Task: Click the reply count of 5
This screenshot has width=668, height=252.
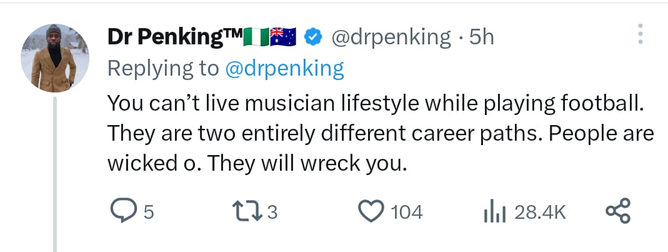Action: point(149,213)
